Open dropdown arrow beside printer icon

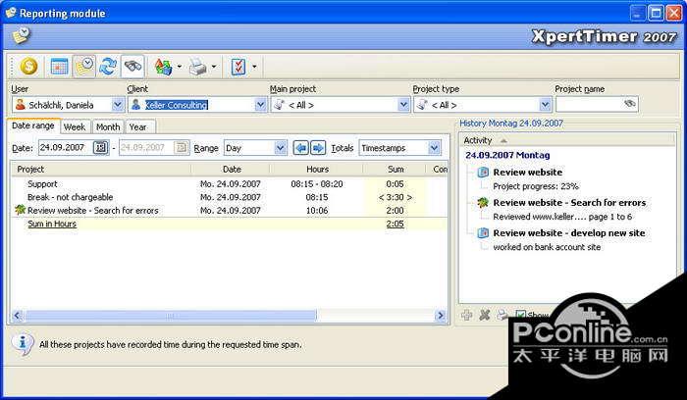pos(214,67)
